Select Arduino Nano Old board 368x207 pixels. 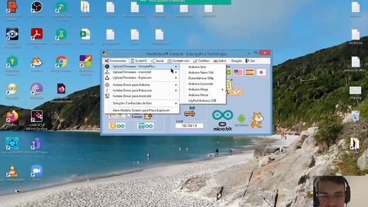tap(202, 72)
